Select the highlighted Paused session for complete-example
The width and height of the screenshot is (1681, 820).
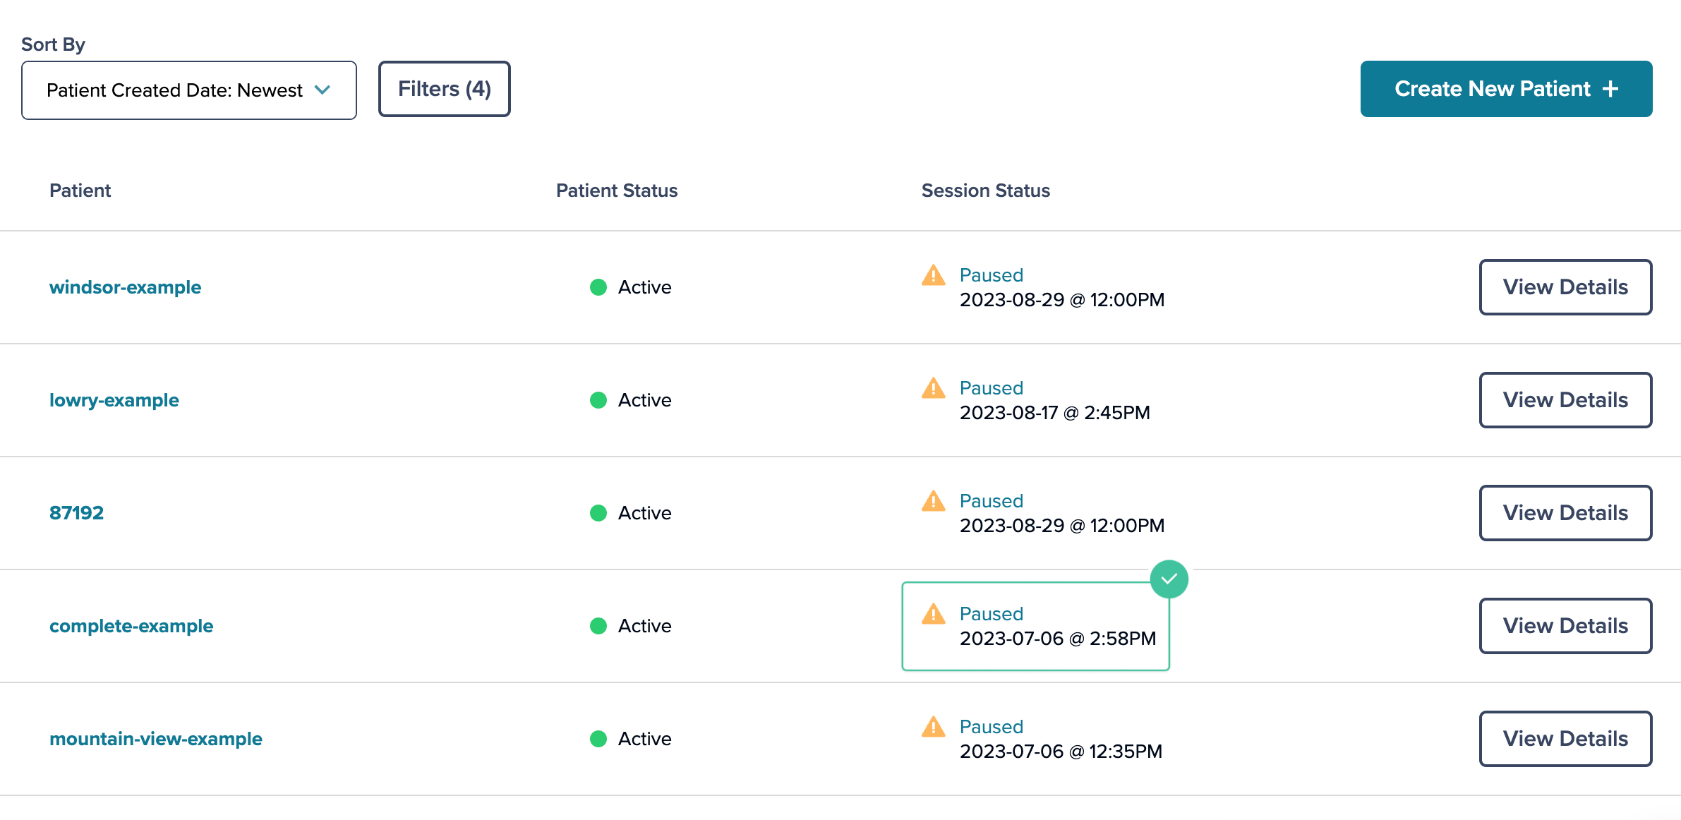pyautogui.click(x=1035, y=626)
